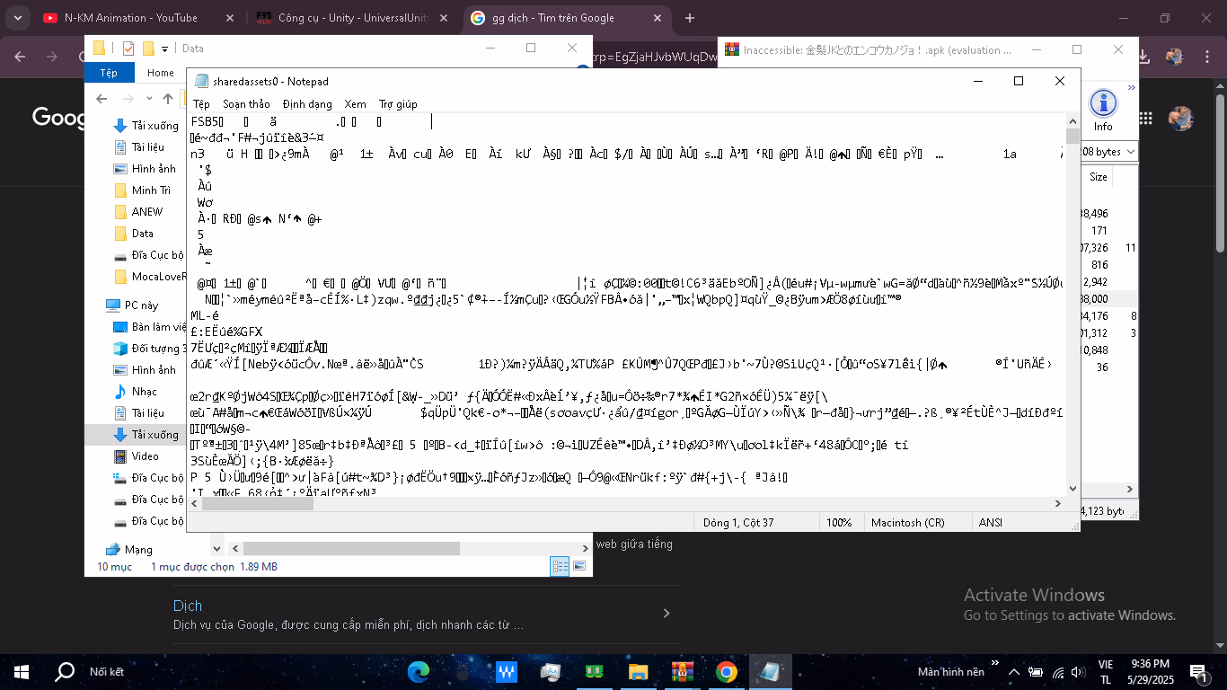1227x690 pixels.
Task: Click the Explorer horizontal scrollbar thumb
Action: 352,548
